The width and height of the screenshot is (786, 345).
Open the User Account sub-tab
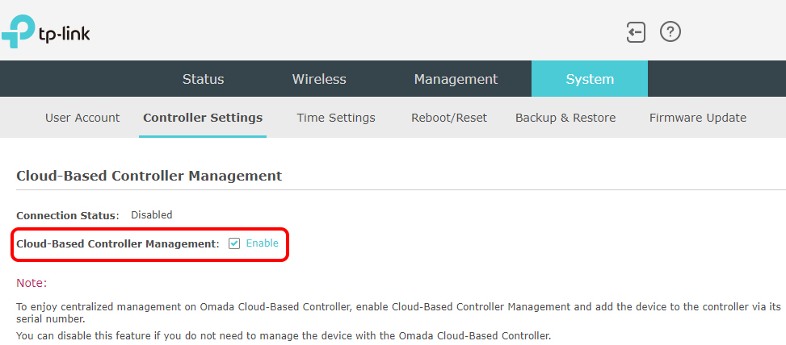(82, 118)
